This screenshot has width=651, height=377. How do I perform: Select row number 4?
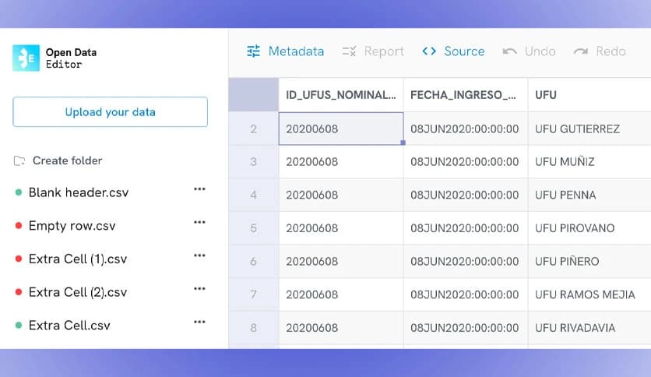[253, 196]
